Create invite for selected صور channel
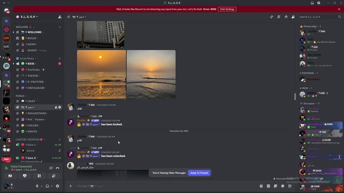Viewport: 344px width, 193px height. point(56,107)
